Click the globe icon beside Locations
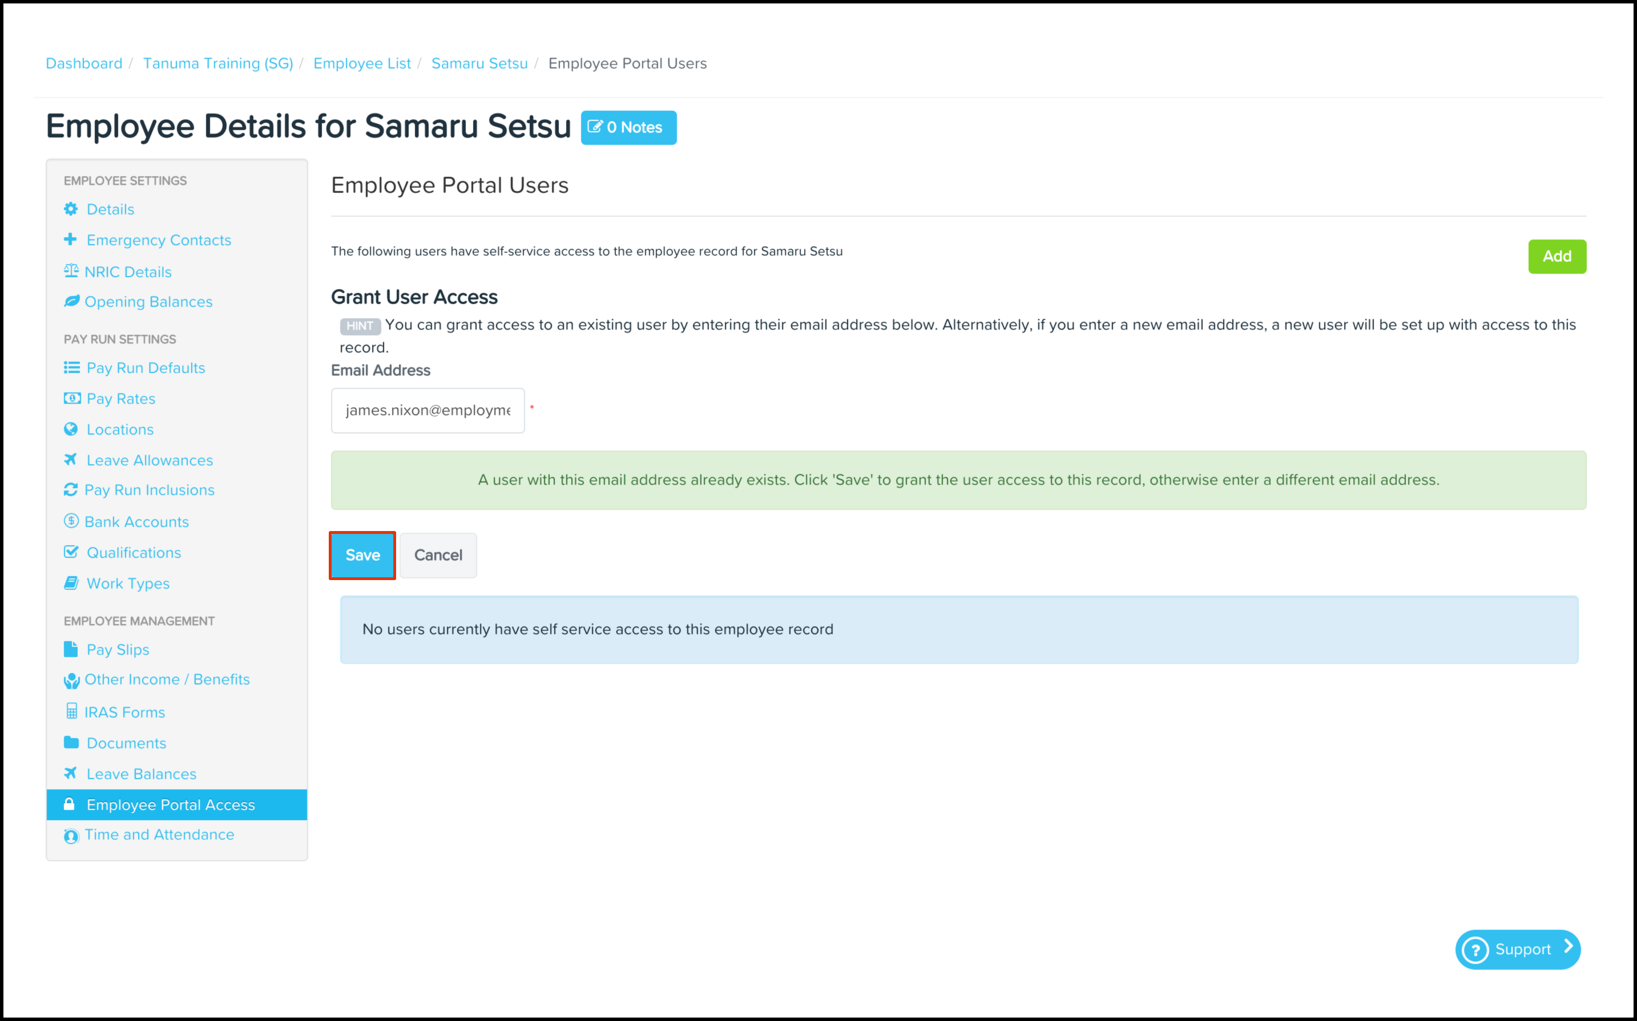This screenshot has height=1021, width=1637. pos(70,430)
